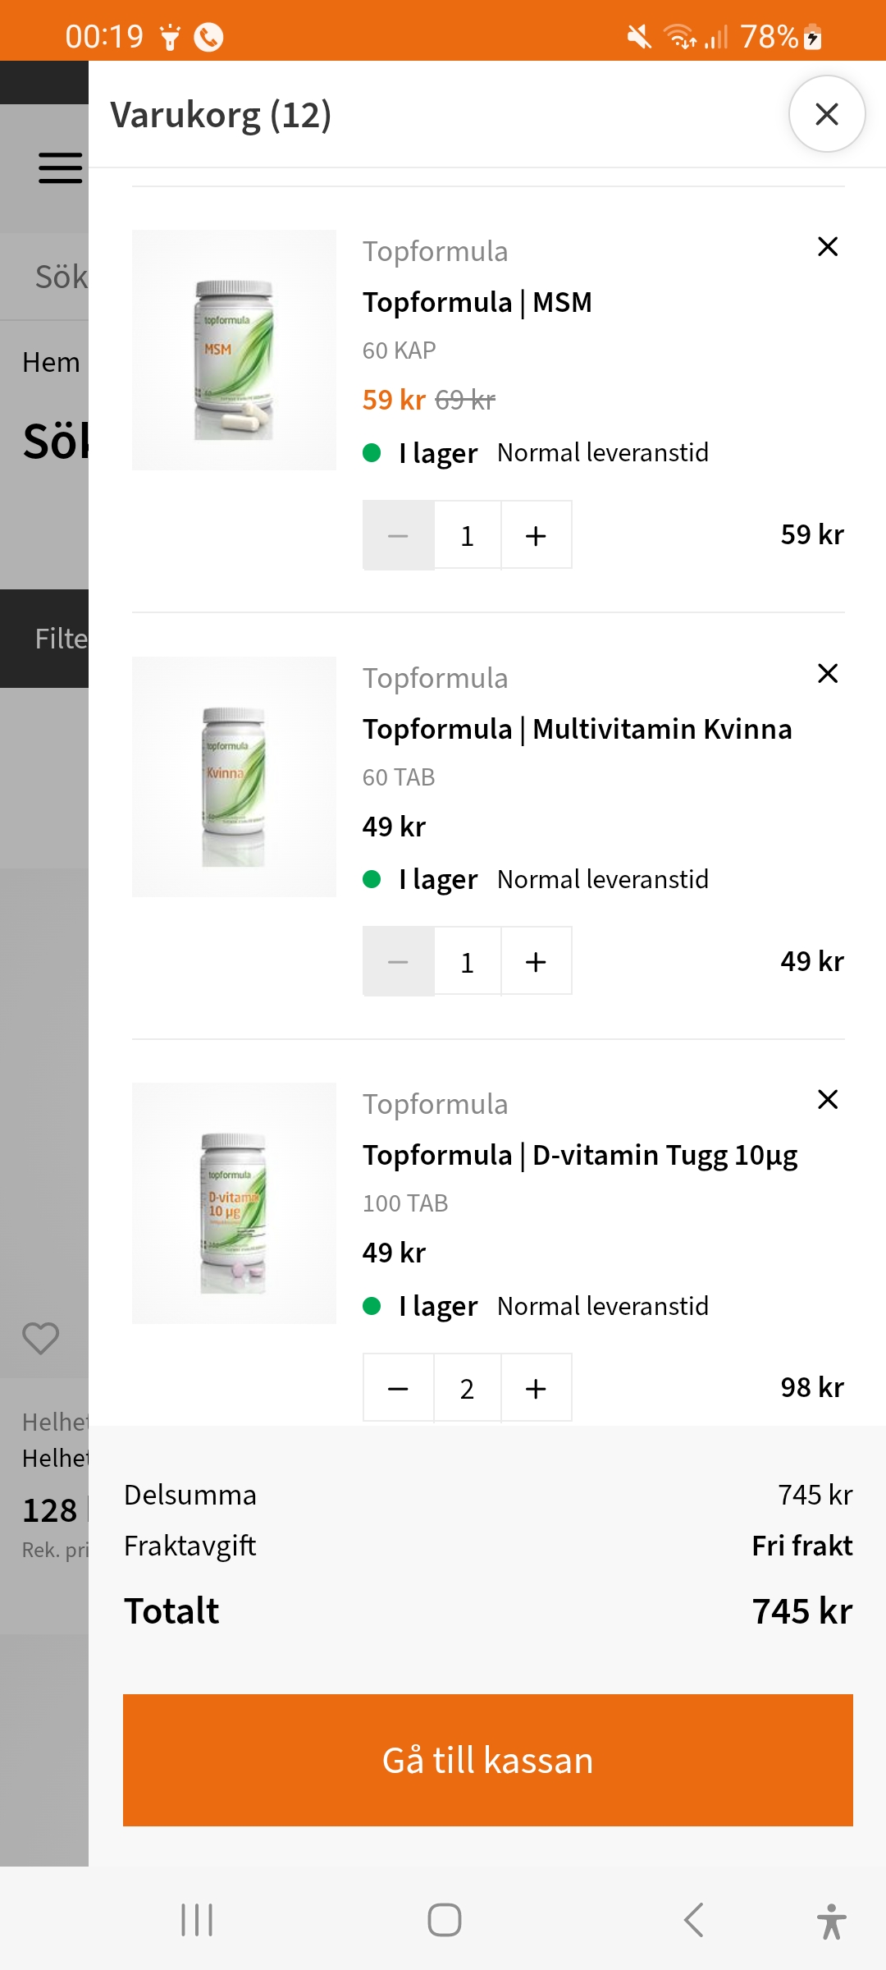Tap the Multivitamin Kvinna bottle image
The width and height of the screenshot is (886, 1970).
234,777
